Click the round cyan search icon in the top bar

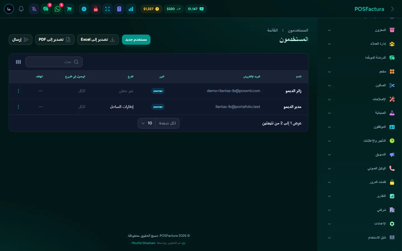84,9
